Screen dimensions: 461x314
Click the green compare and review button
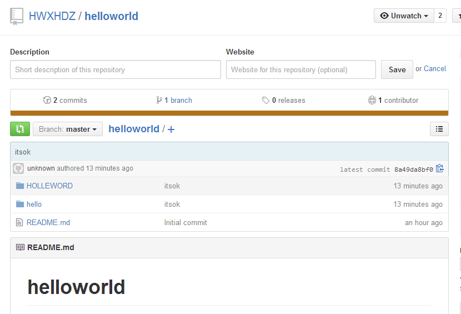pos(20,129)
